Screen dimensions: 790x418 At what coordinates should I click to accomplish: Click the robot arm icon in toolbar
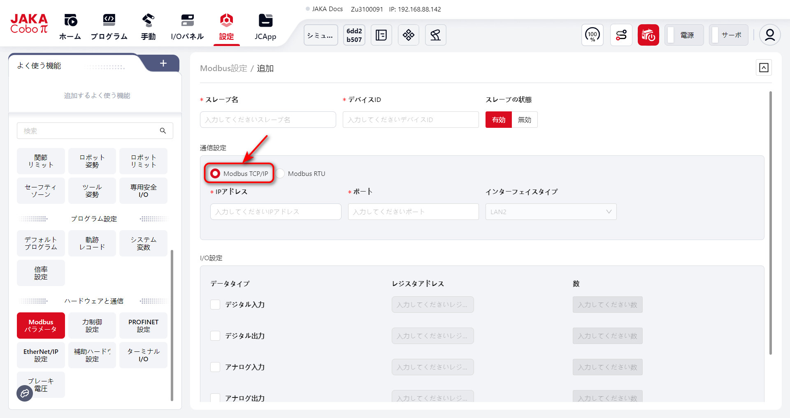pyautogui.click(x=435, y=35)
